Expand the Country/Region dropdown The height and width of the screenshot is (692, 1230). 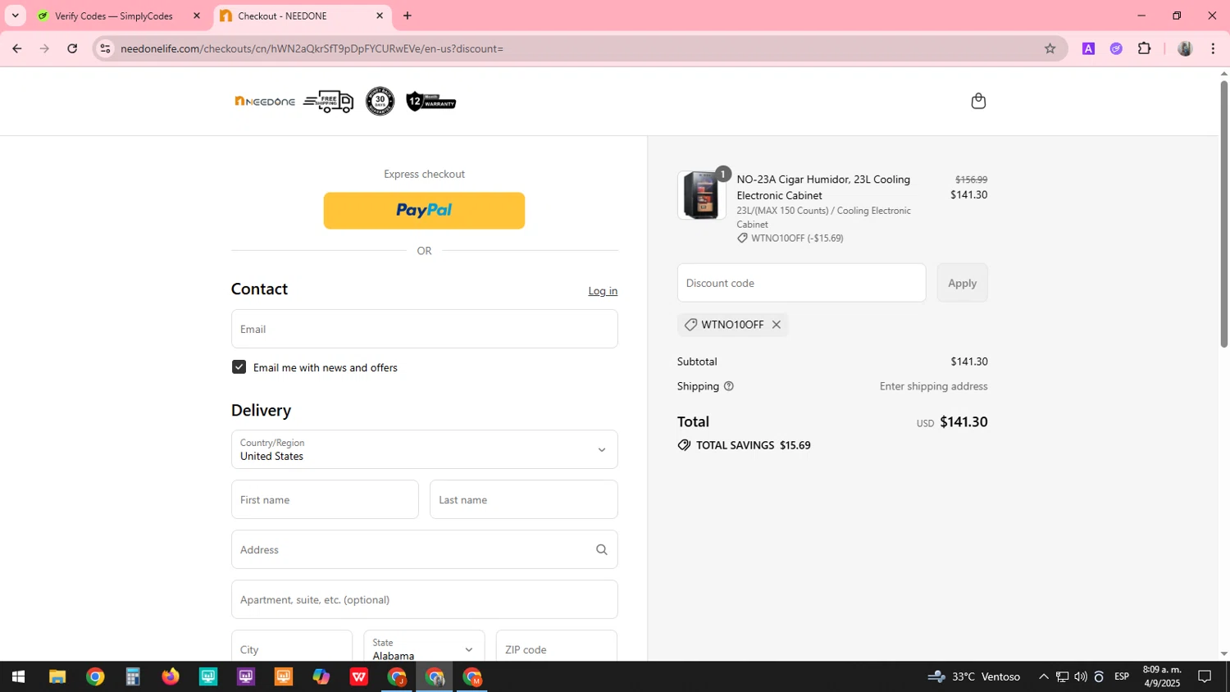424,449
